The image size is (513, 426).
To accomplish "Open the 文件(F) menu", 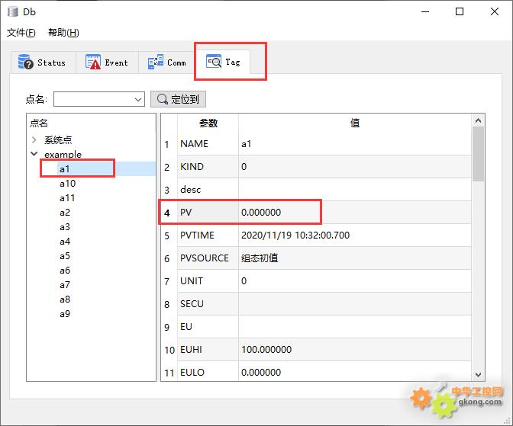I will [x=21, y=32].
